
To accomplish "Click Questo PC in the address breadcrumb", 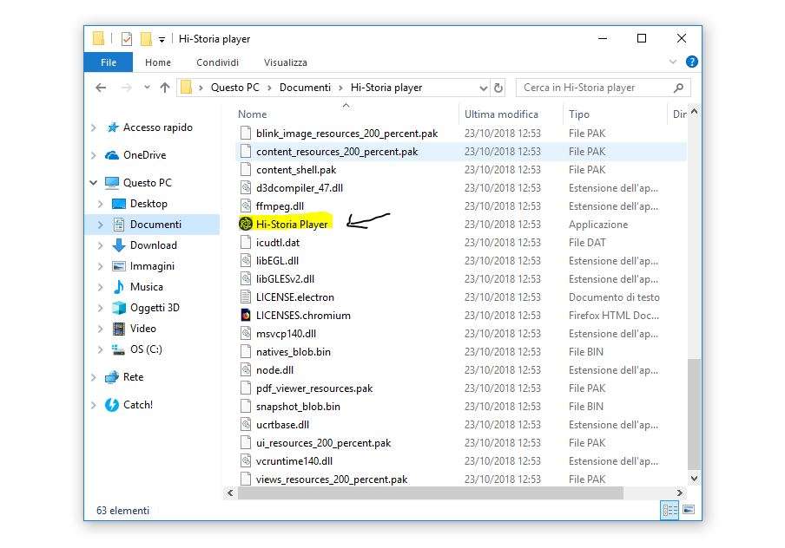I will pos(234,88).
